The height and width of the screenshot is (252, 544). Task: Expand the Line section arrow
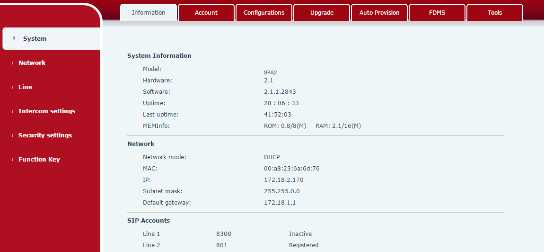[x=12, y=87]
